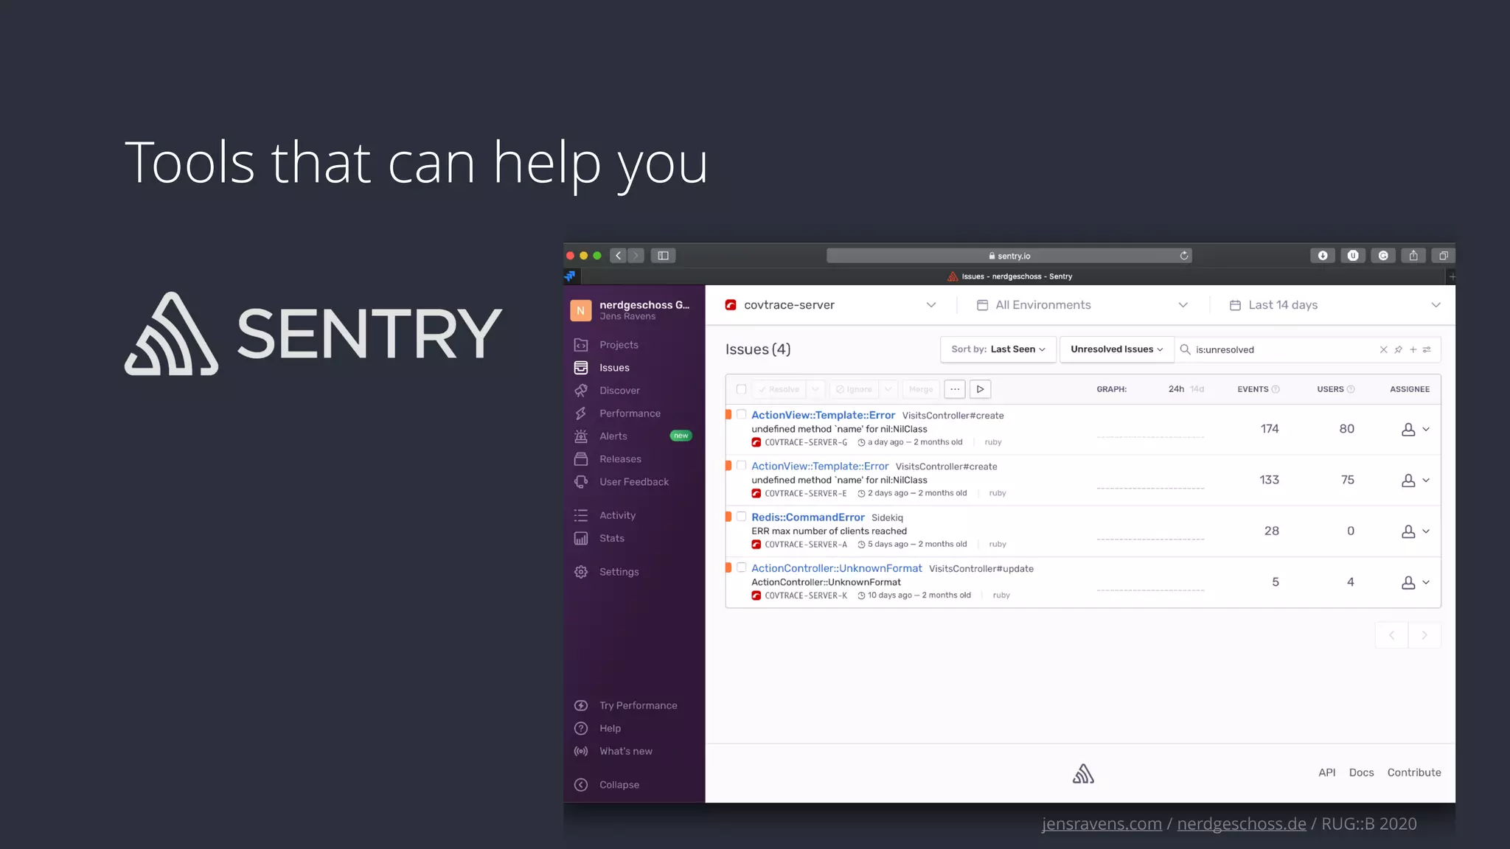Click the Docs link in footer
1510x849 pixels.
[x=1361, y=772]
